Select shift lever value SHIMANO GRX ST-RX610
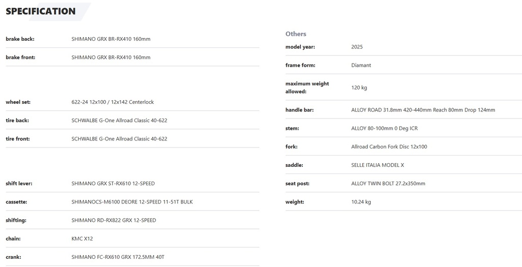522x267 pixels. pos(113,183)
